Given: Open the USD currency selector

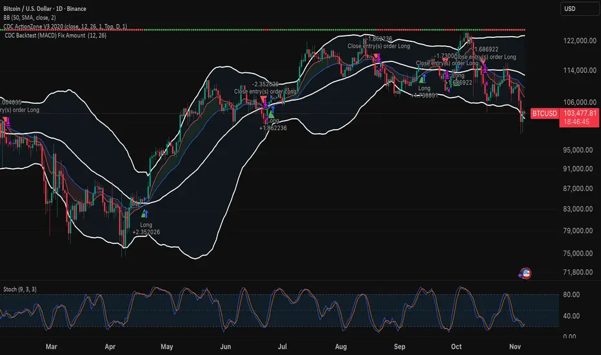Looking at the screenshot, I should pos(580,8).
